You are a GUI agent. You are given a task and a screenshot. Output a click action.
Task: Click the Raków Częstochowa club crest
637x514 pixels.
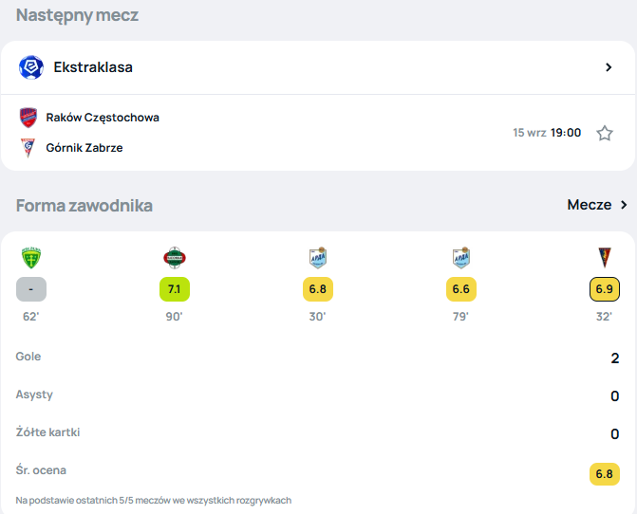click(28, 118)
